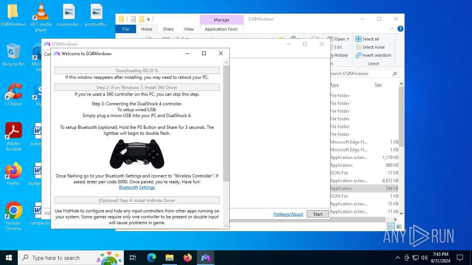This screenshot has width=472, height=265.
Task: Switch to the View ribbon tab
Action: pyautogui.click(x=189, y=29)
